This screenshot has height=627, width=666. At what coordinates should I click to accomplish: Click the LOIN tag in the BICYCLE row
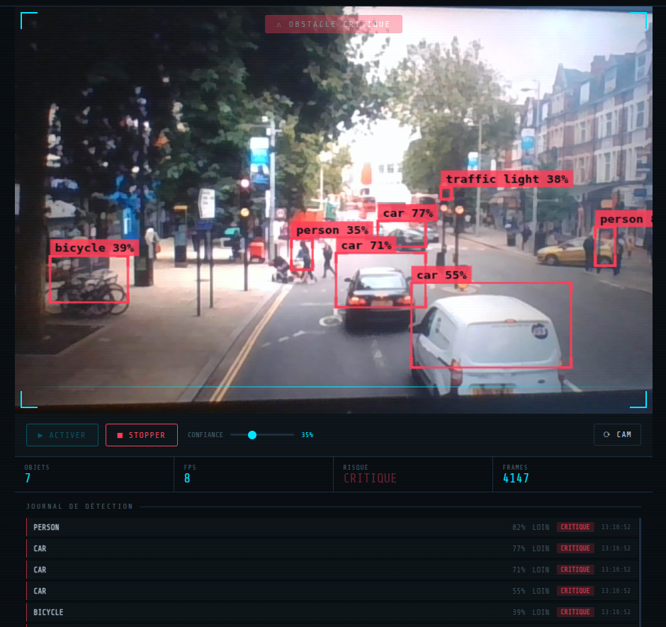(x=541, y=612)
